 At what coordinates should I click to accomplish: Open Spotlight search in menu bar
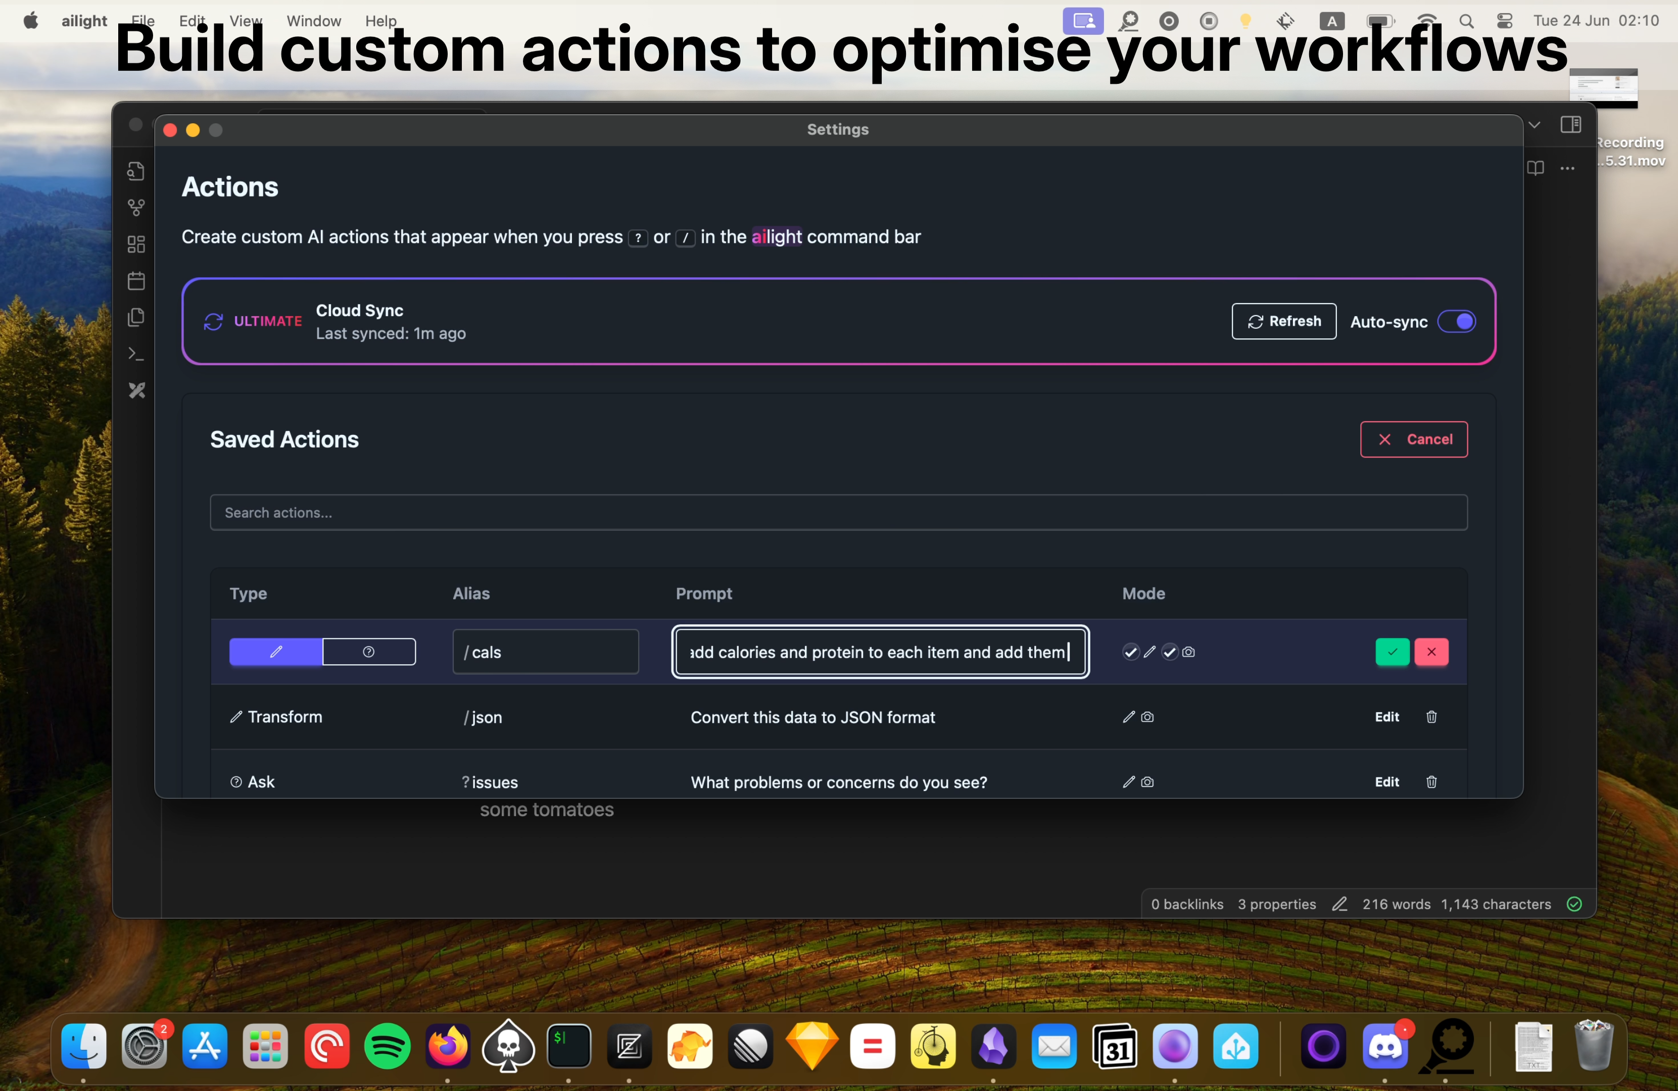click(1466, 21)
